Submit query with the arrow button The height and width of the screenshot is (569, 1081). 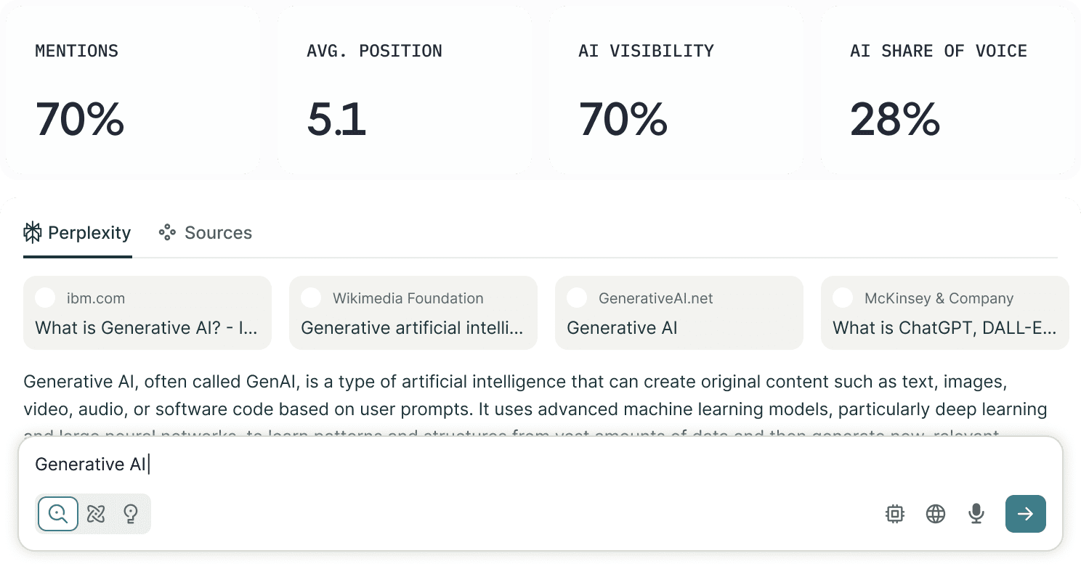point(1025,514)
